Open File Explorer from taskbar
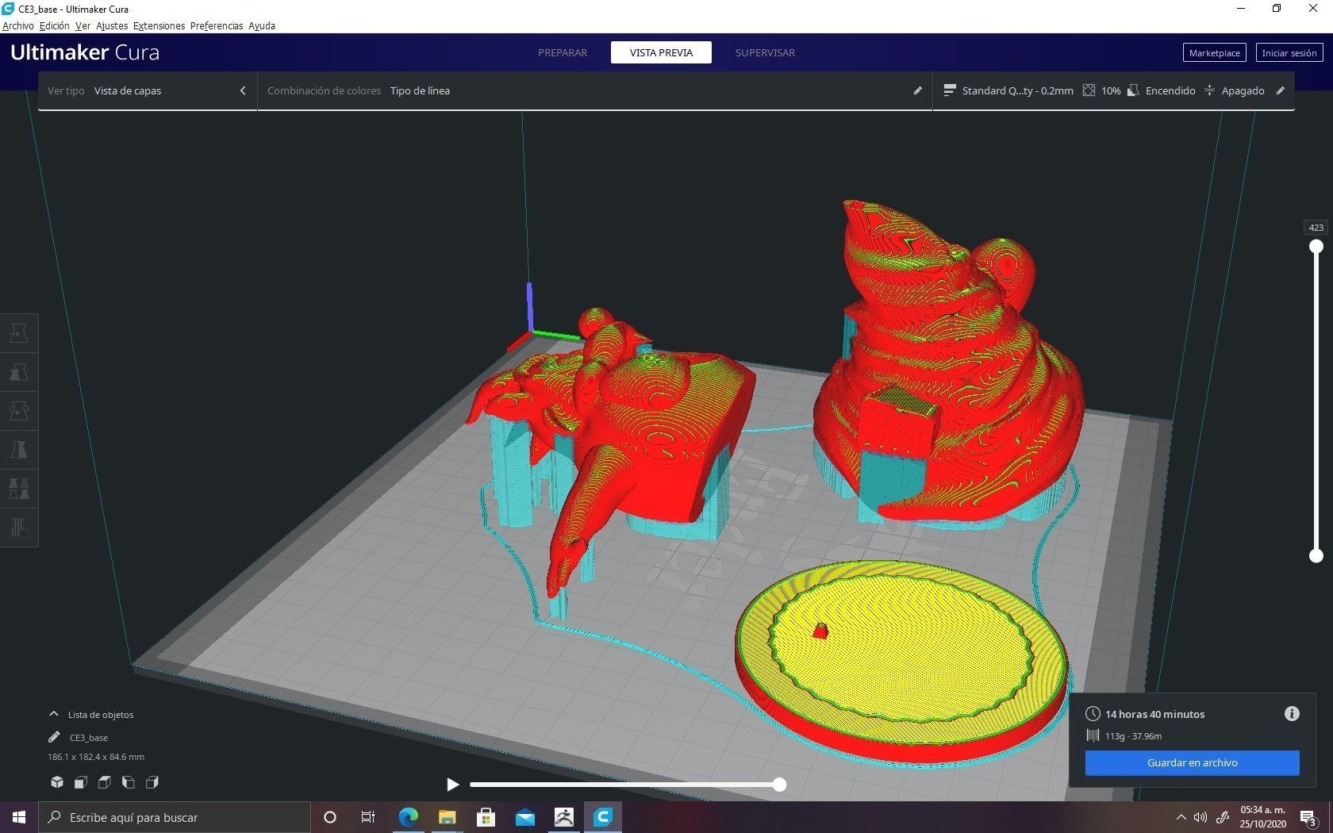Screen dimensions: 1333x833 pyautogui.click(x=447, y=817)
